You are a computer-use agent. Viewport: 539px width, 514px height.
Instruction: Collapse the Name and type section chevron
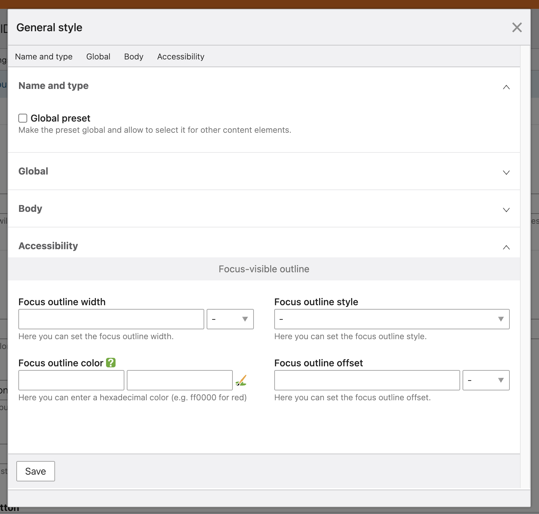(x=506, y=87)
